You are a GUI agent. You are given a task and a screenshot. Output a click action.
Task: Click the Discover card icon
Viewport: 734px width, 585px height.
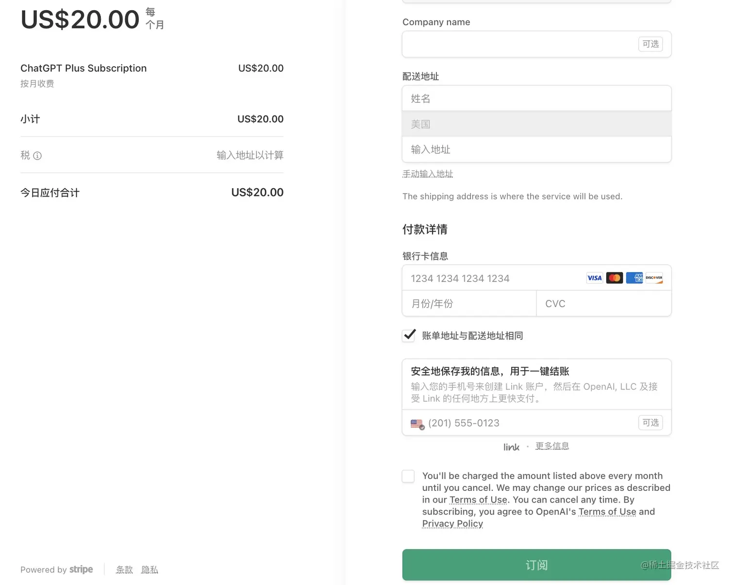pos(654,277)
